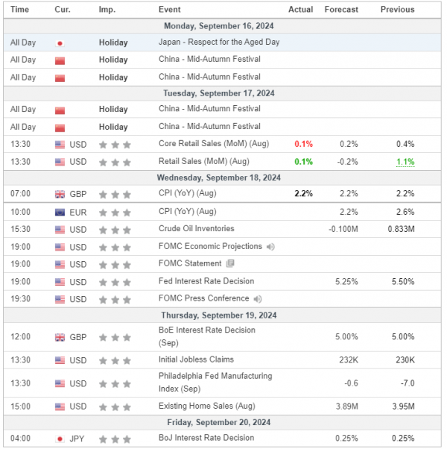The height and width of the screenshot is (449, 447).
Task: Click the Japan flag beside Respect for the Aged Day
Action: pos(60,43)
